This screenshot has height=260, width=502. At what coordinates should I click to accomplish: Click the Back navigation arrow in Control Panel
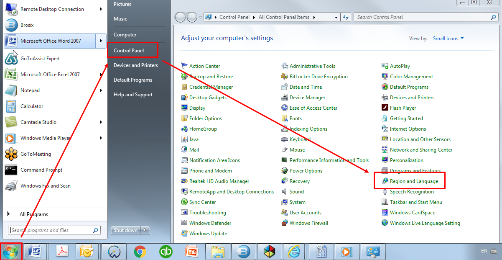pyautogui.click(x=180, y=17)
